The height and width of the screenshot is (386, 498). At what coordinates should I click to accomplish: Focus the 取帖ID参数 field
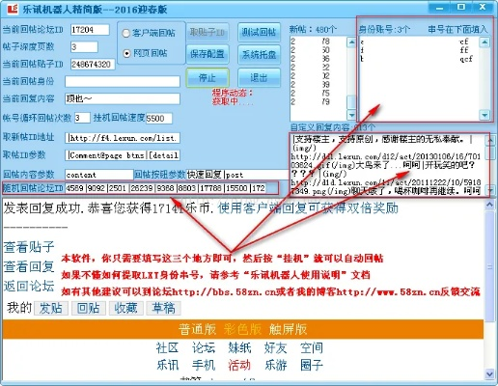(x=123, y=155)
